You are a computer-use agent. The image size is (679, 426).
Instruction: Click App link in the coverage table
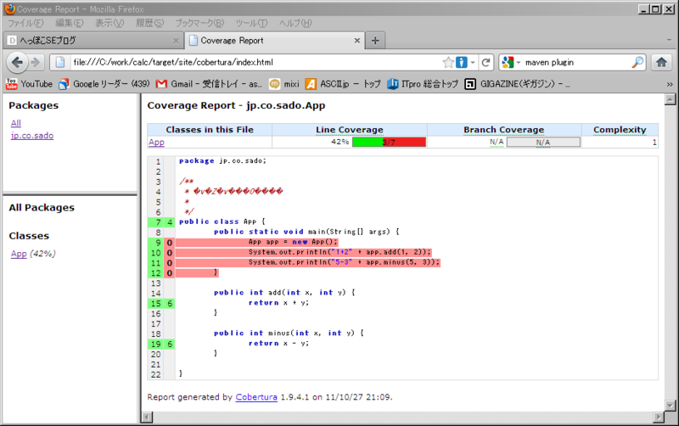click(156, 142)
